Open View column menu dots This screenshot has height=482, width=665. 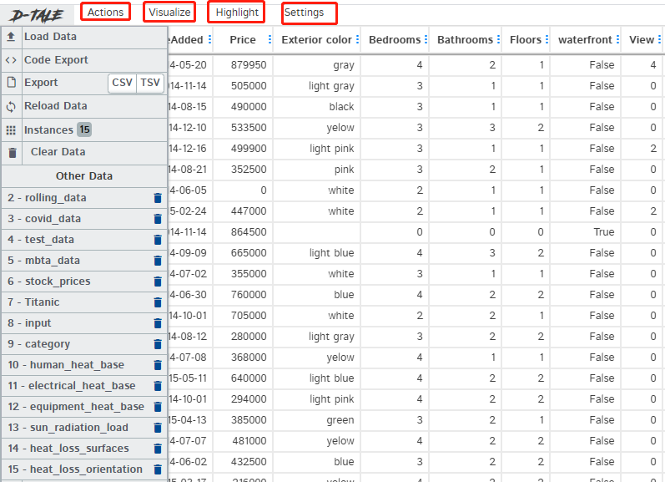click(x=659, y=39)
